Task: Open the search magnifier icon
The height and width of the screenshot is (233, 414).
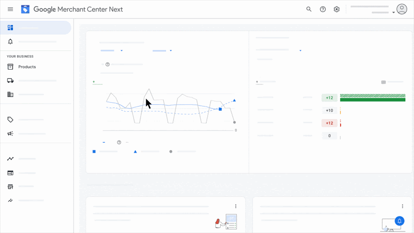Action: pos(309,9)
